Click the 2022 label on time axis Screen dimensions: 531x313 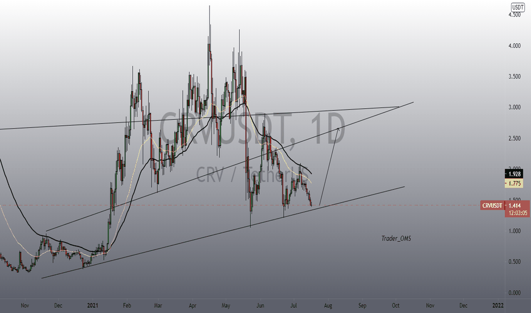point(498,306)
